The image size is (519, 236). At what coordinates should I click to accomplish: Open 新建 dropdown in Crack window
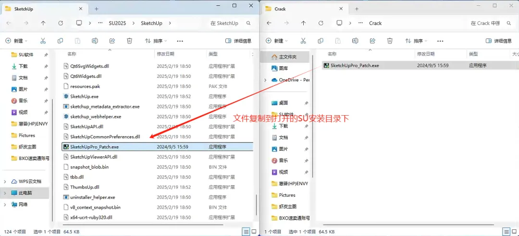[x=277, y=41]
